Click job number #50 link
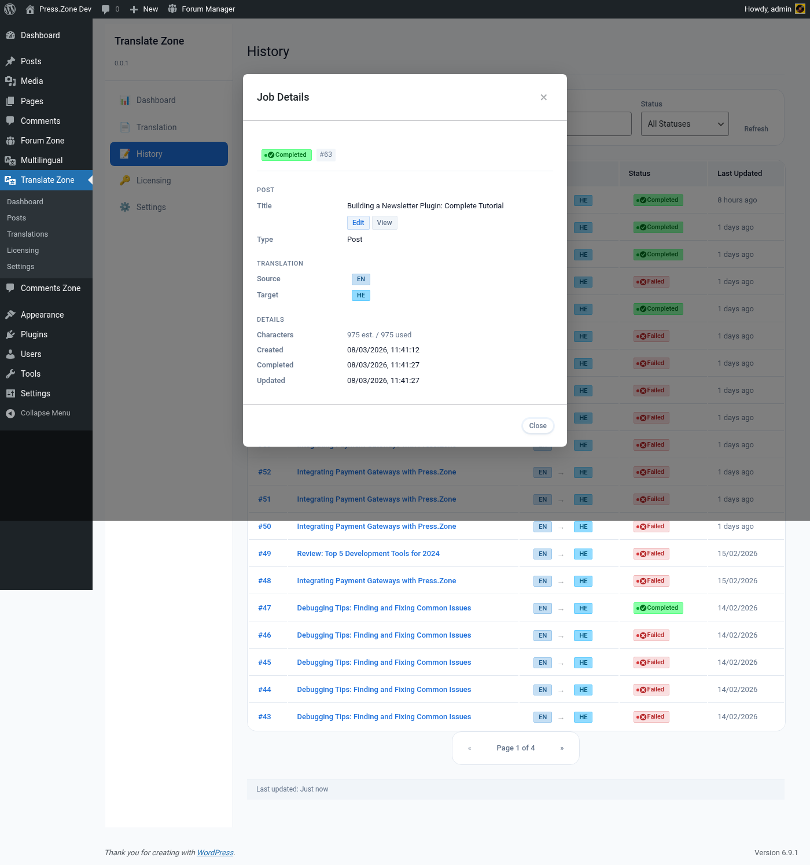This screenshot has height=865, width=810. 264,527
